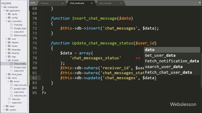Click the closing ?> tag on line 85
Viewport: 202px width, 113px height.
44,93
